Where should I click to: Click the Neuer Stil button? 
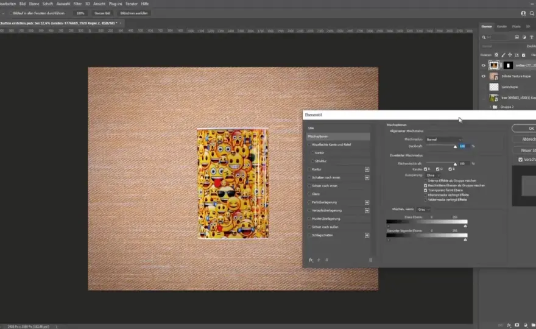pyautogui.click(x=524, y=150)
